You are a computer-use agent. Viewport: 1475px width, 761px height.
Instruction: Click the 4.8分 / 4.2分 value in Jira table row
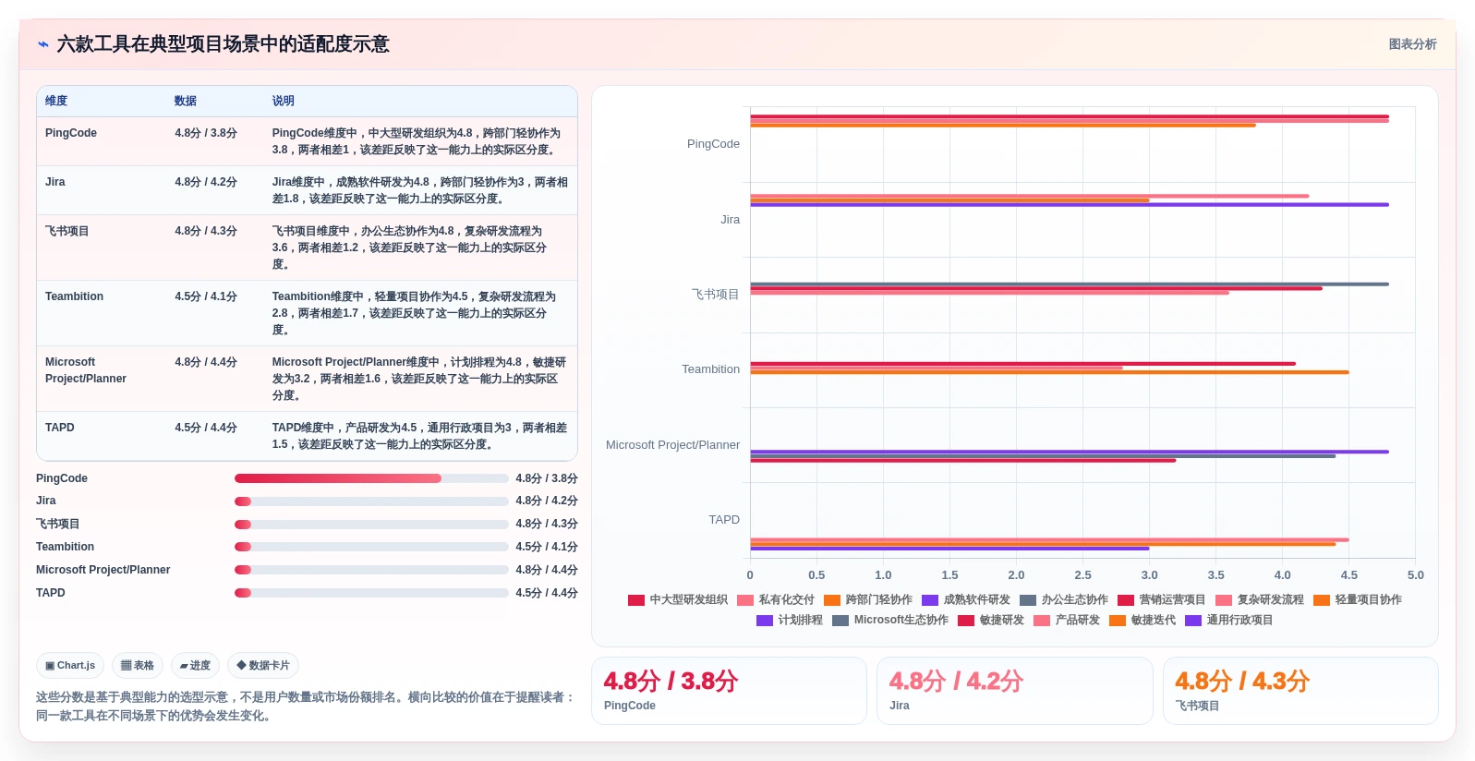[x=206, y=182]
